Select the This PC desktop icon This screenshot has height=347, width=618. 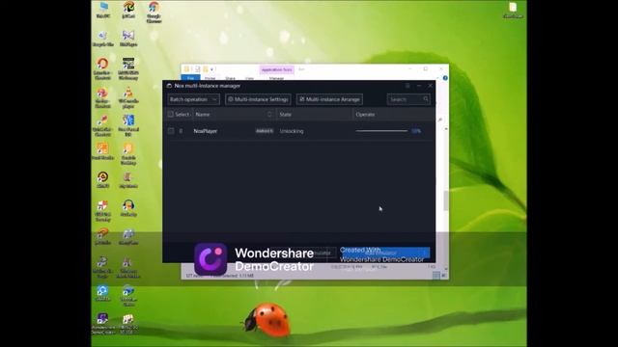click(x=103, y=11)
